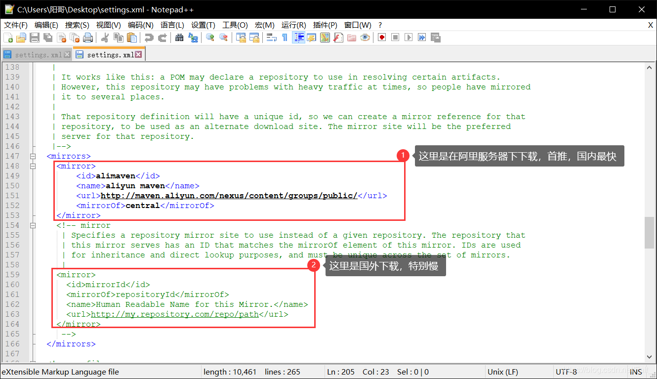This screenshot has height=379, width=657.
Task: Zoom in with the magnifier plus icon
Action: coord(210,38)
